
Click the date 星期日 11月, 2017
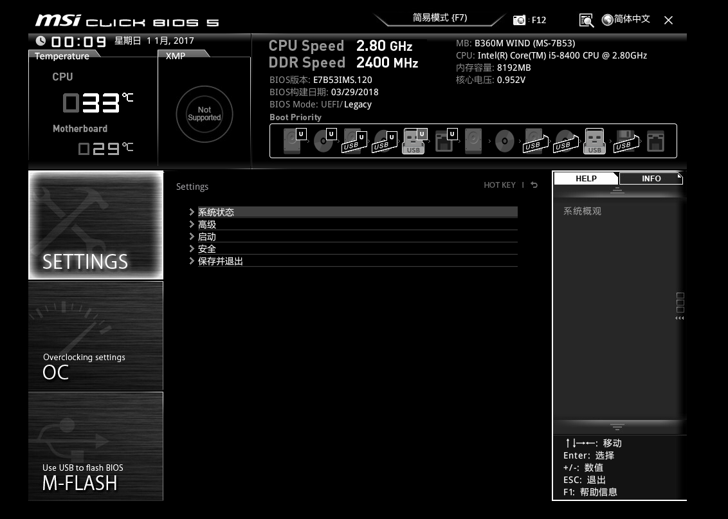point(154,41)
